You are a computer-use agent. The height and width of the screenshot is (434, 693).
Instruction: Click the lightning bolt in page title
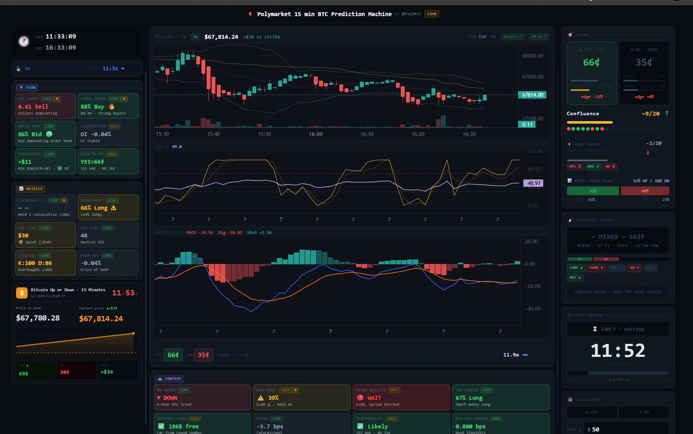point(250,14)
